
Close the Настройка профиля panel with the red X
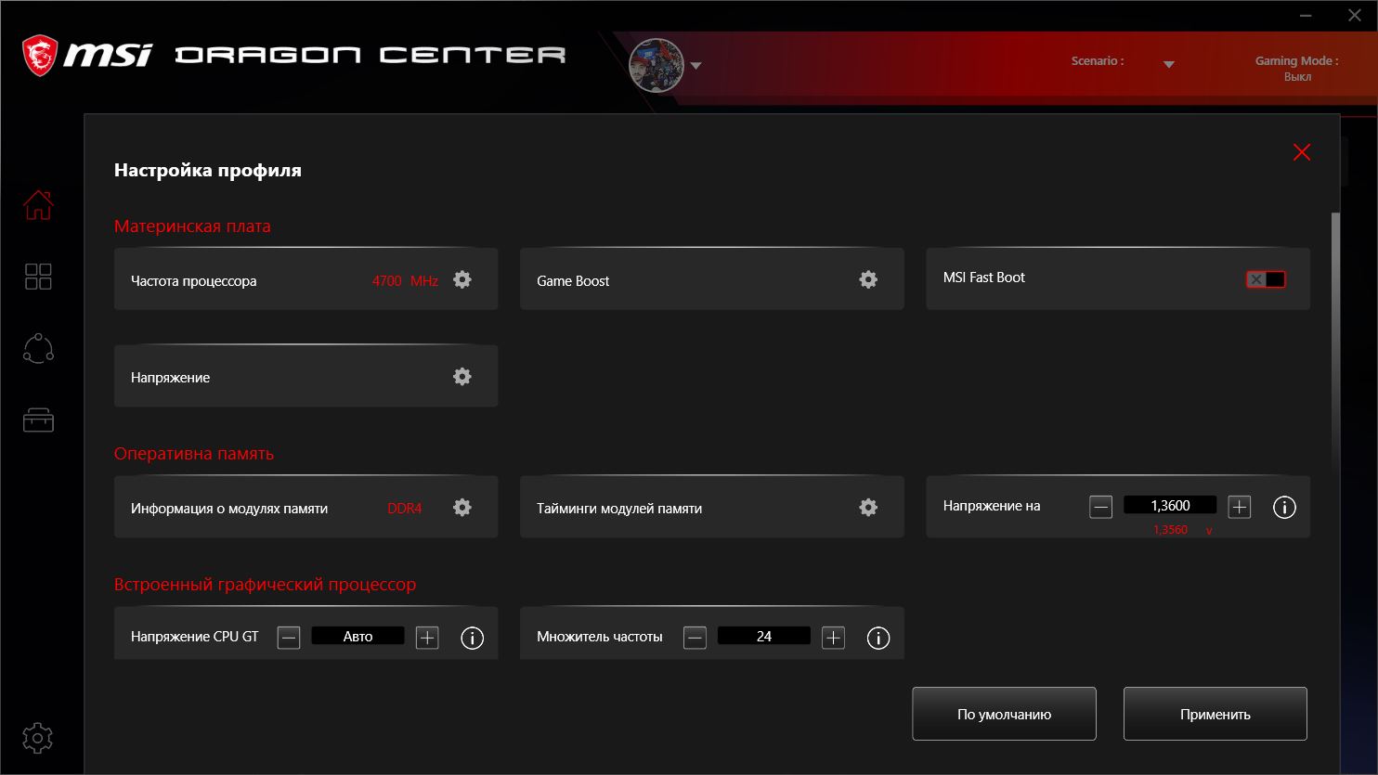coord(1302,152)
